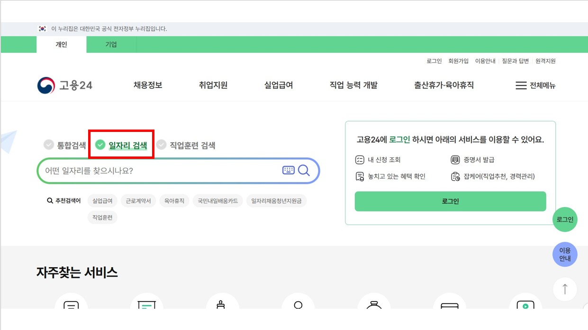Click the scroll-to-top arrow button
Viewport: 588px width, 330px height.
(565, 289)
